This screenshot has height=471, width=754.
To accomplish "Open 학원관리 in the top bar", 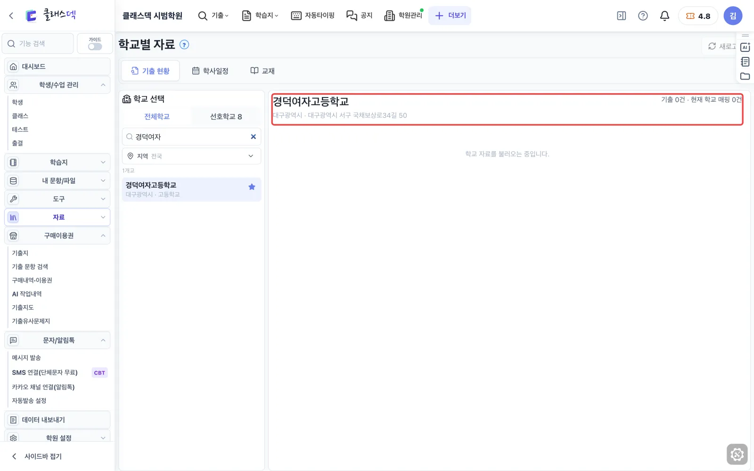I will coord(403,16).
